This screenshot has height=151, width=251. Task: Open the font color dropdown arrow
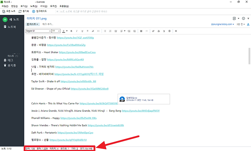coord(67,31)
